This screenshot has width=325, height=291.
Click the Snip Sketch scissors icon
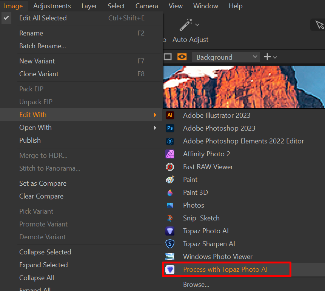click(170, 218)
